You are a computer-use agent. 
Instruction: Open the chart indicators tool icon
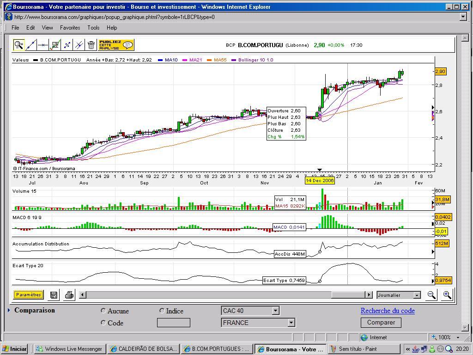[x=55, y=45]
